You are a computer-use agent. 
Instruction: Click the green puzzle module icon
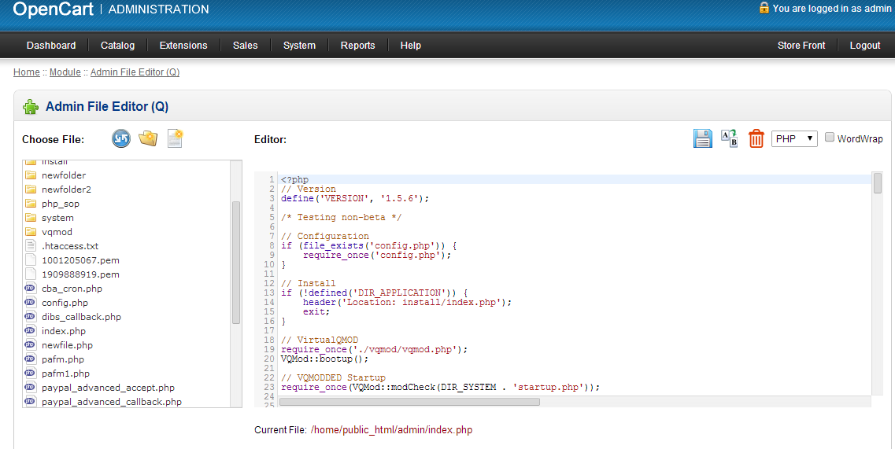click(31, 107)
